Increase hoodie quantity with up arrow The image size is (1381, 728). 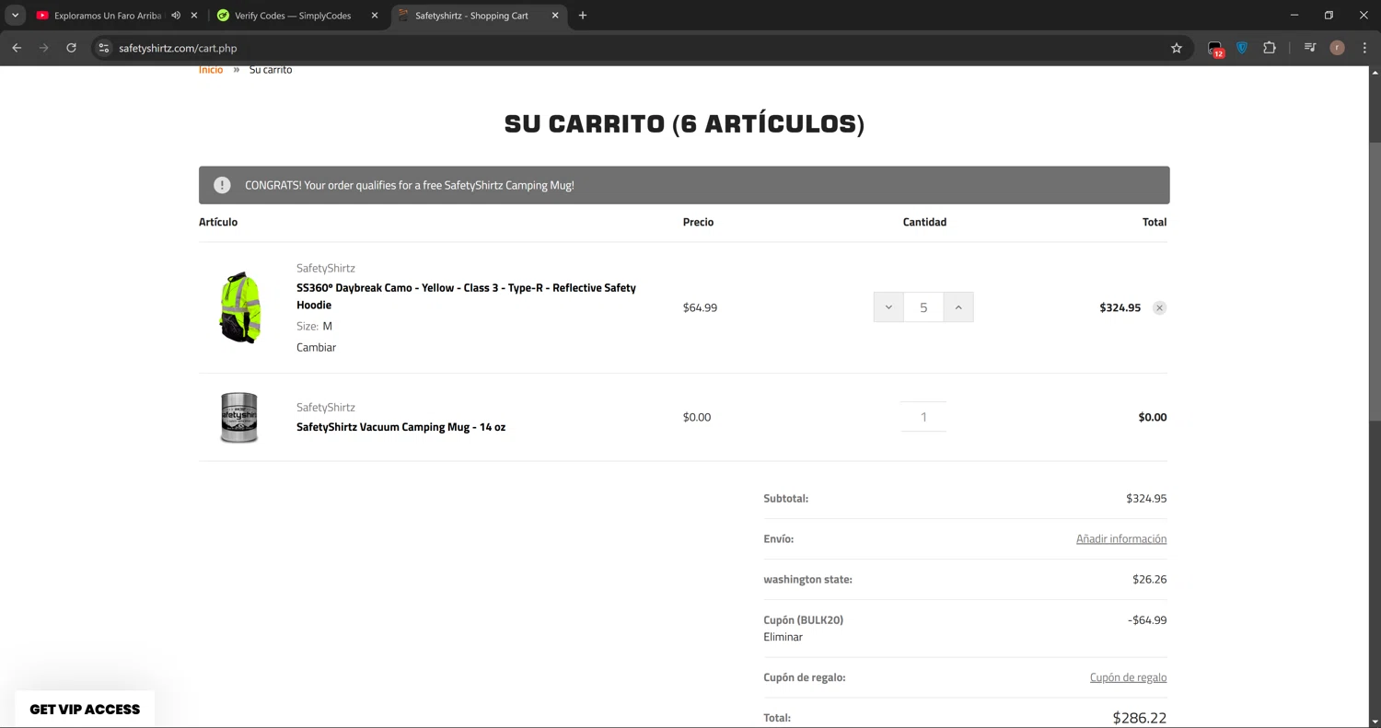pos(958,307)
